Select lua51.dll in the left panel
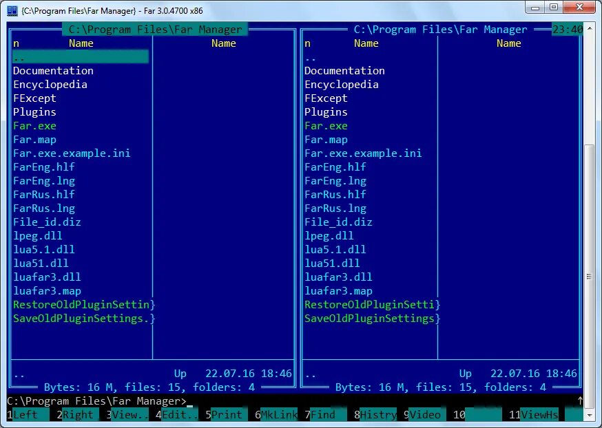 41,264
